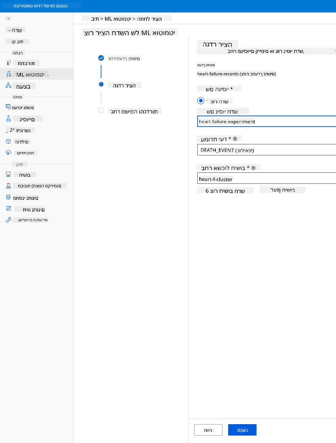Open the Experiments flask icon
This screenshot has height=443, width=336.
click(x=9, y=118)
